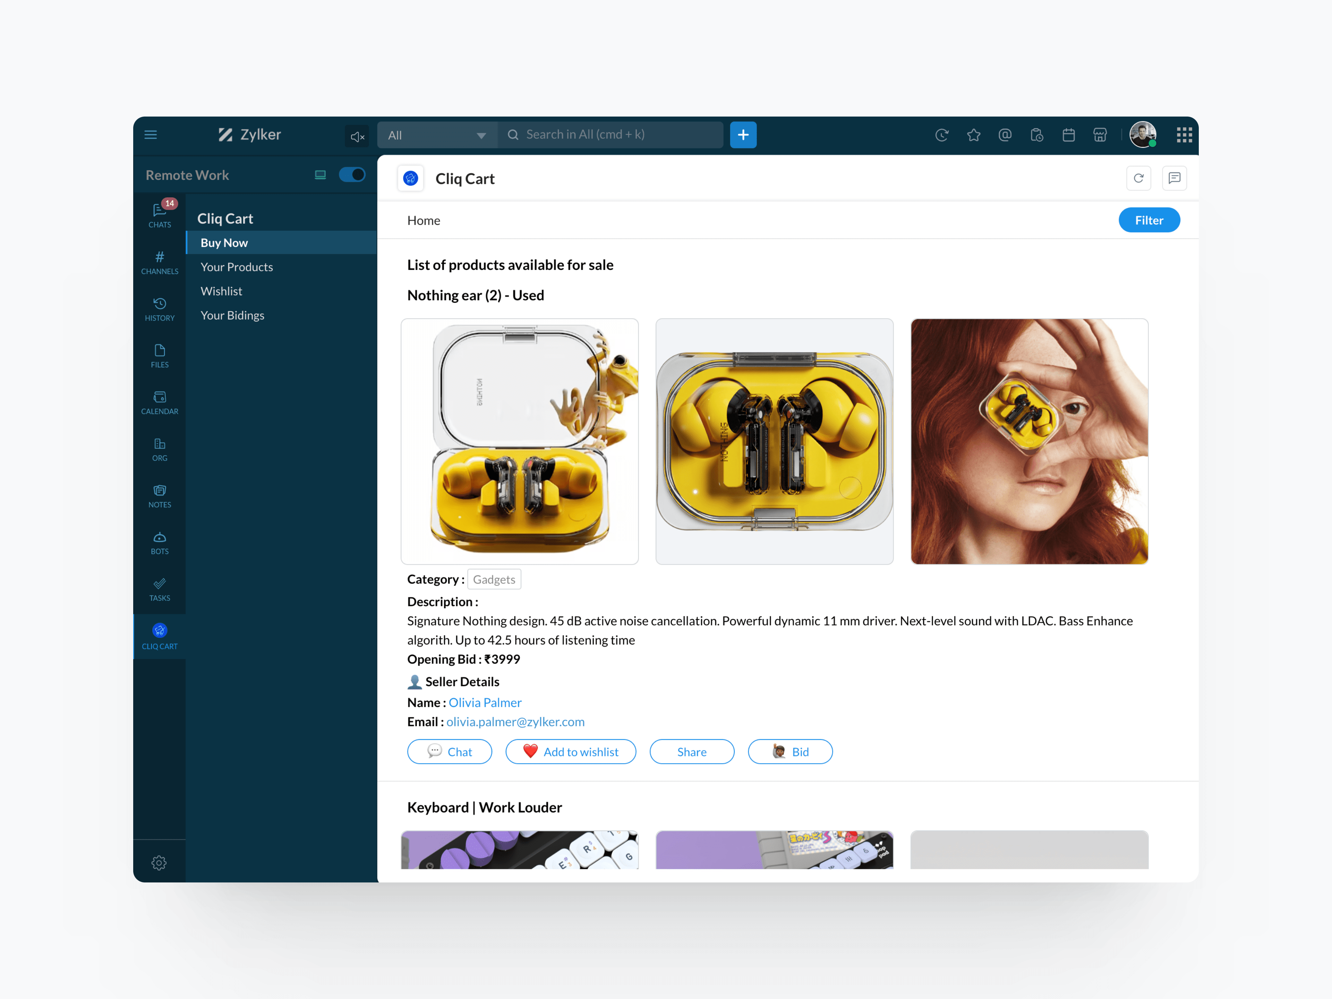Toggle the Remote Work switch

coord(352,174)
